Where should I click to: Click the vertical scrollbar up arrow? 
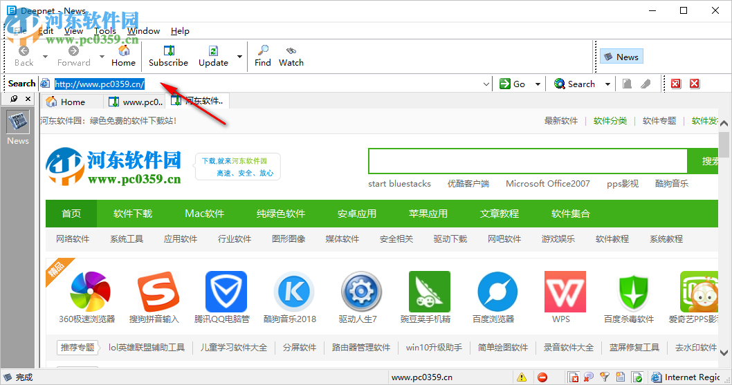[x=724, y=124]
